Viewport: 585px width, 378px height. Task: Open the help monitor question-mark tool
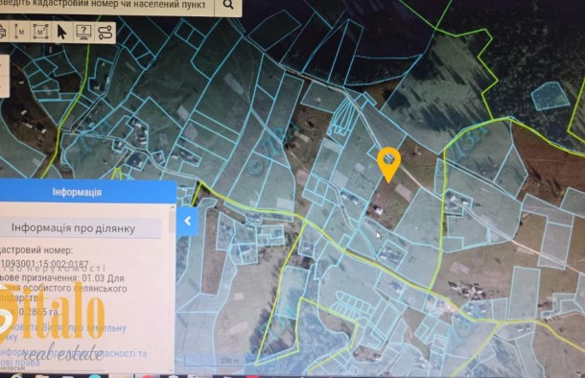(83, 32)
